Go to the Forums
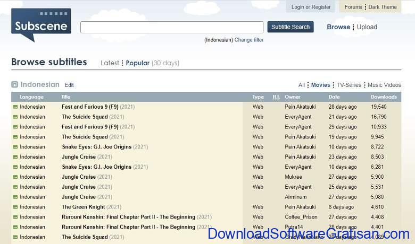 point(353,7)
